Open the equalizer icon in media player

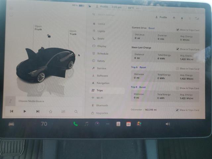pos(63,112)
